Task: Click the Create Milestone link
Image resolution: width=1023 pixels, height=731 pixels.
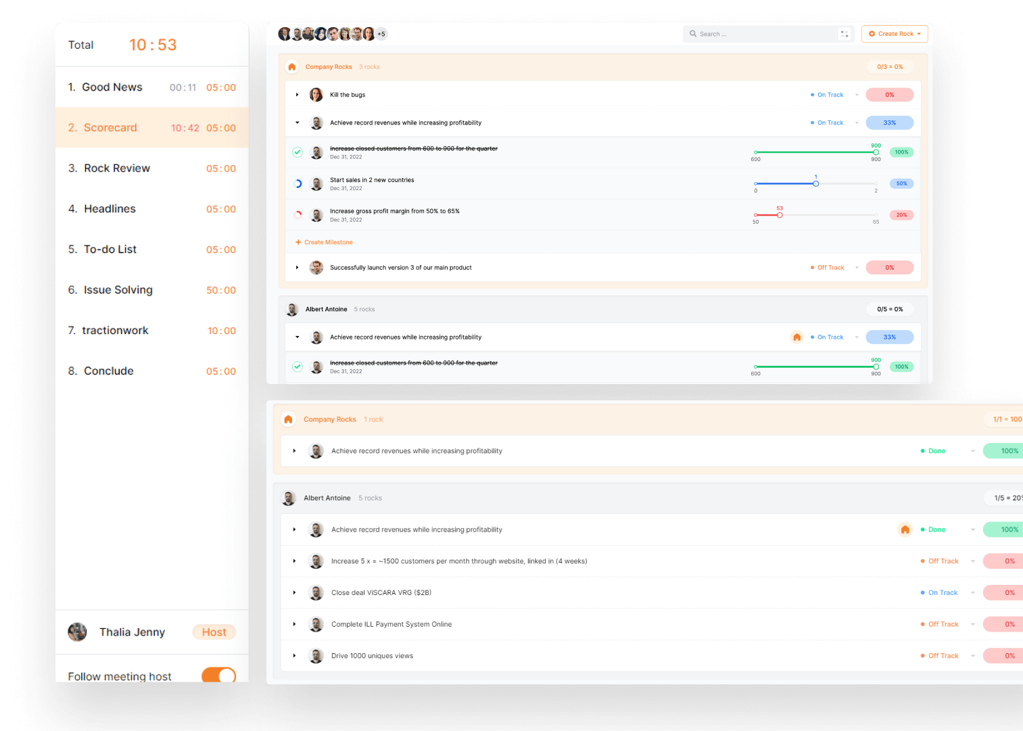Action: (x=328, y=242)
